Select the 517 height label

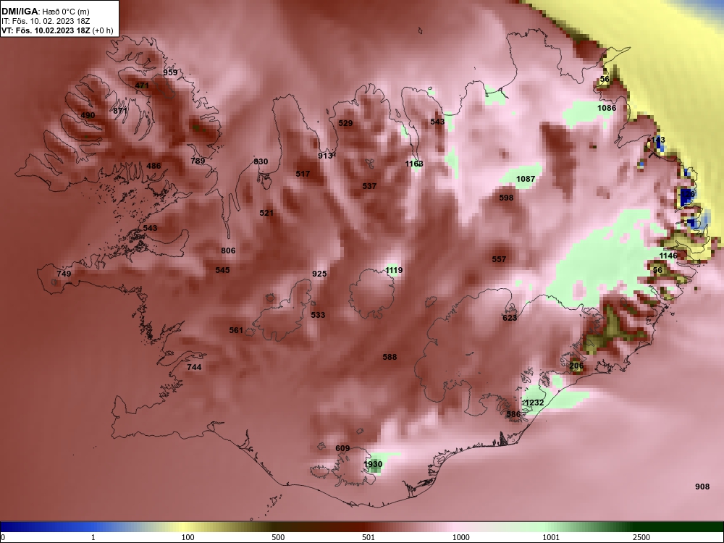tap(303, 174)
